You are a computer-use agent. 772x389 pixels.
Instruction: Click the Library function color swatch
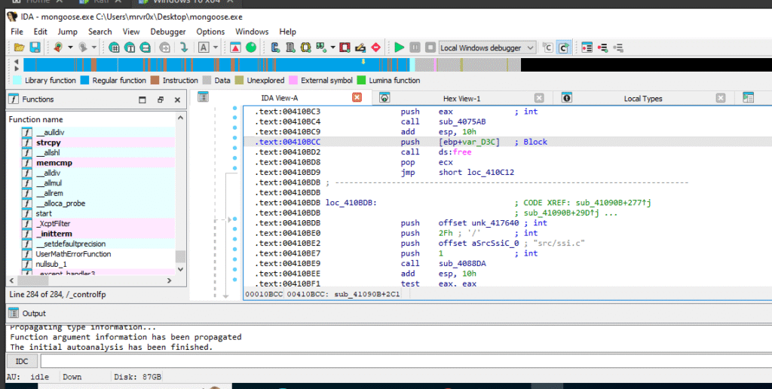[x=17, y=80]
